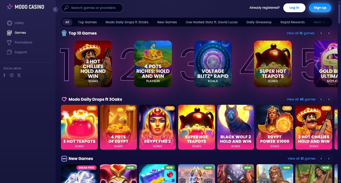Open the Facebook social media icon
This screenshot has width=341, height=183.
[4, 75]
